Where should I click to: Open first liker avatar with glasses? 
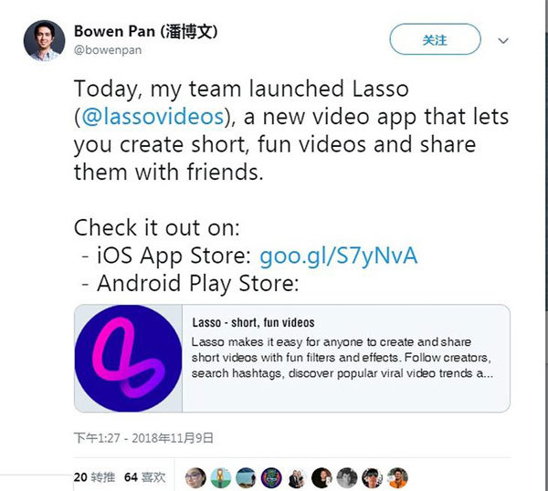point(195,477)
